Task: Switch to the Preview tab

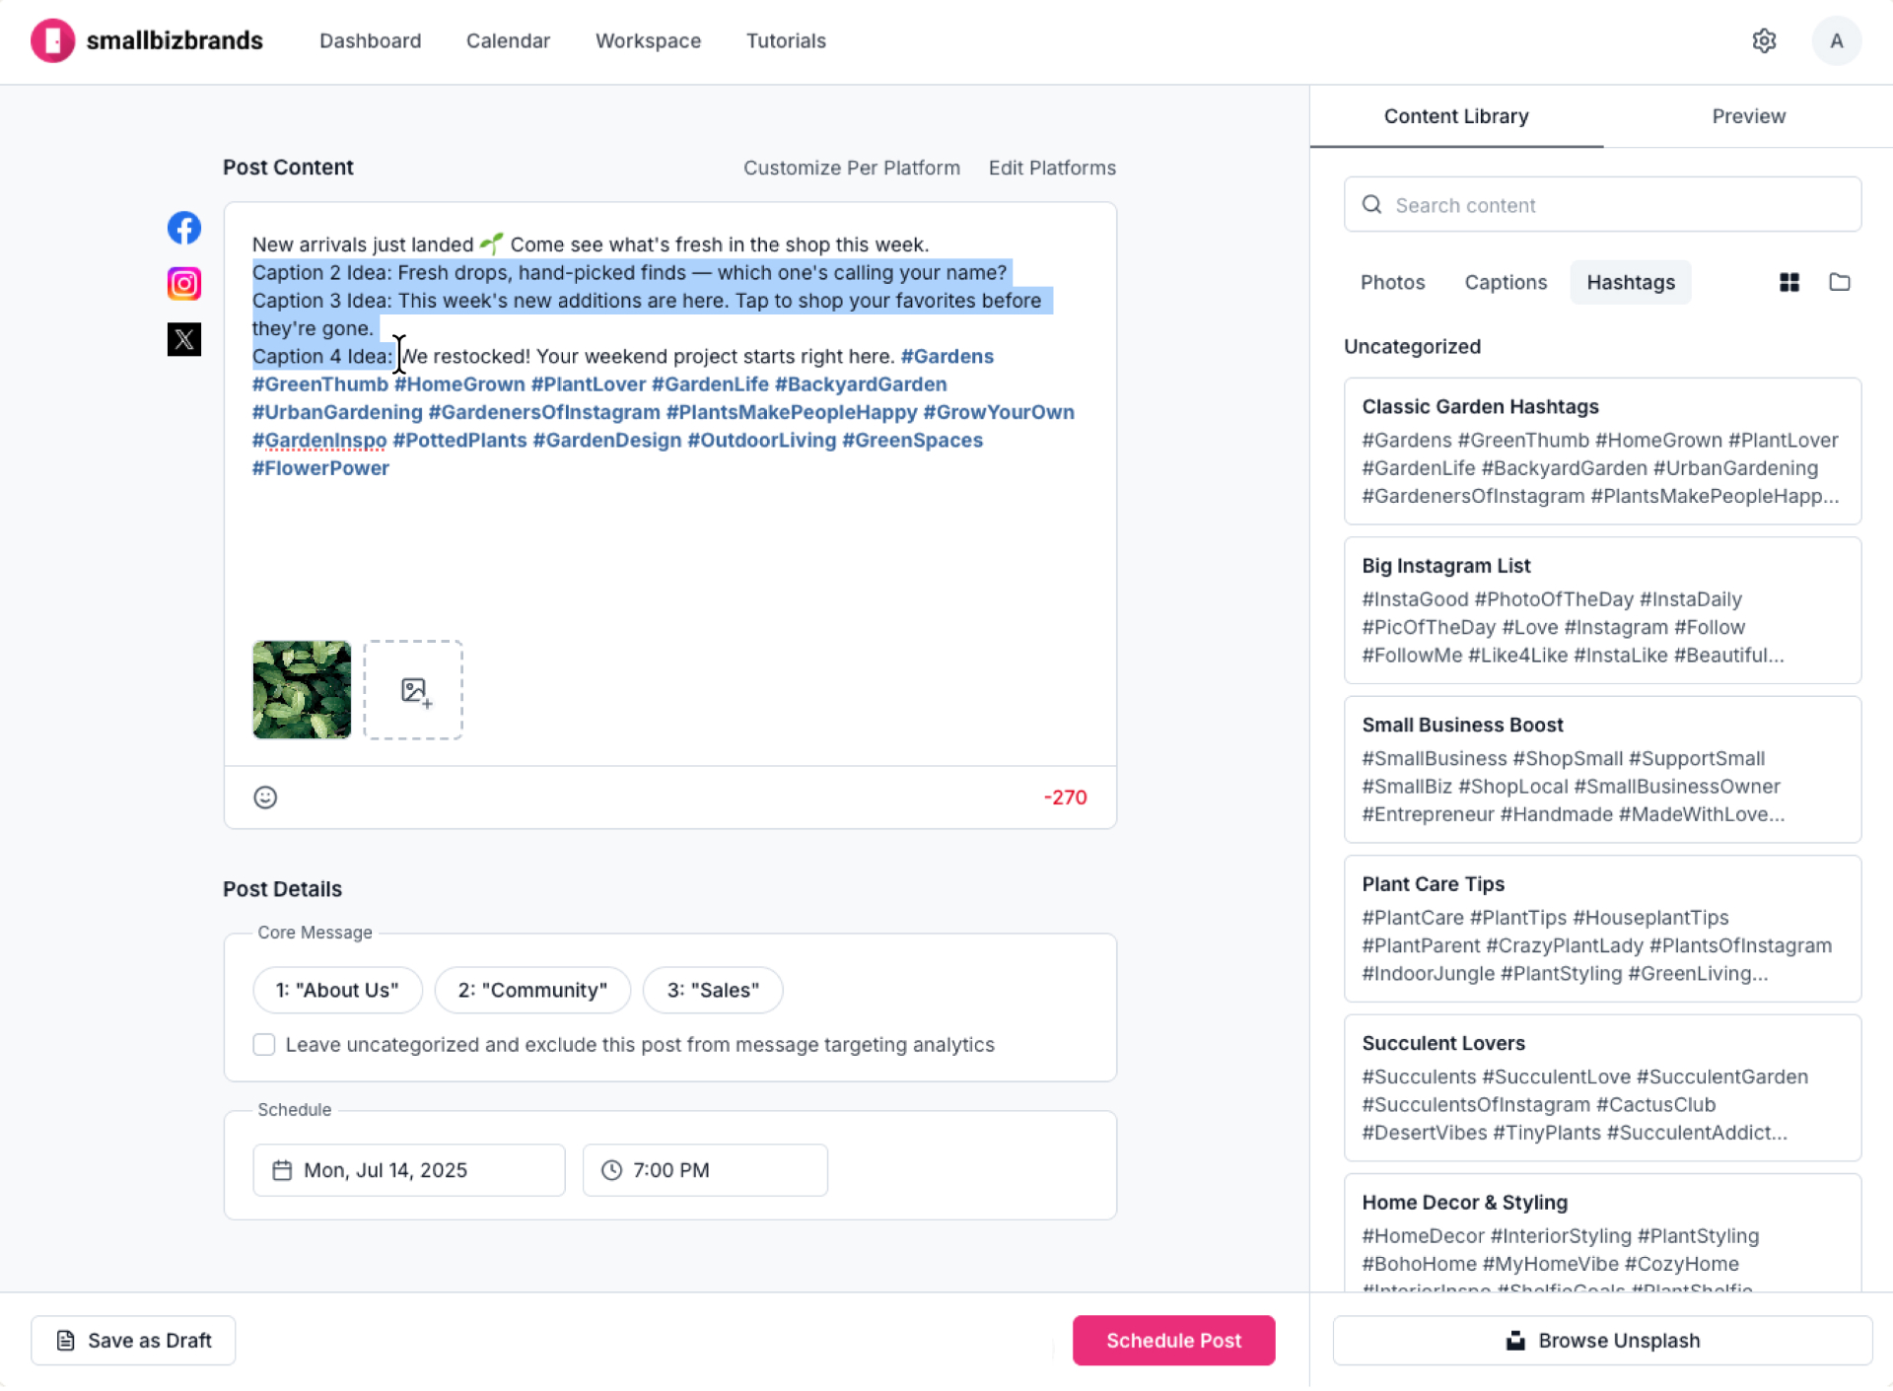Action: 1748,116
